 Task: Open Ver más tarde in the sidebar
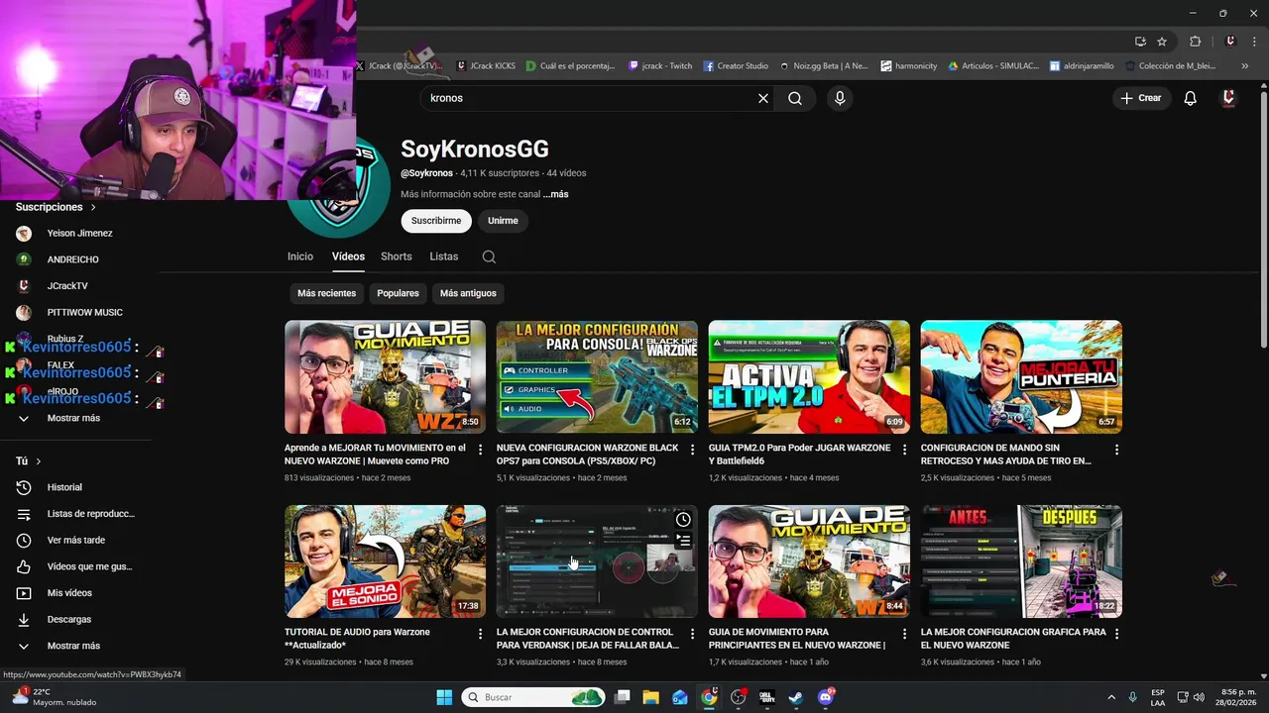click(75, 541)
